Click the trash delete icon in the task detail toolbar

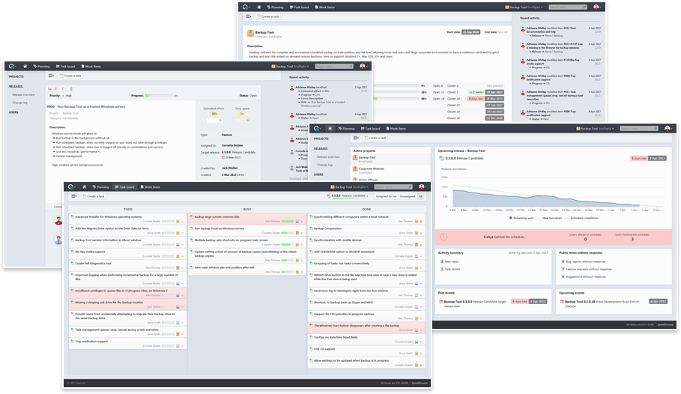71,88
